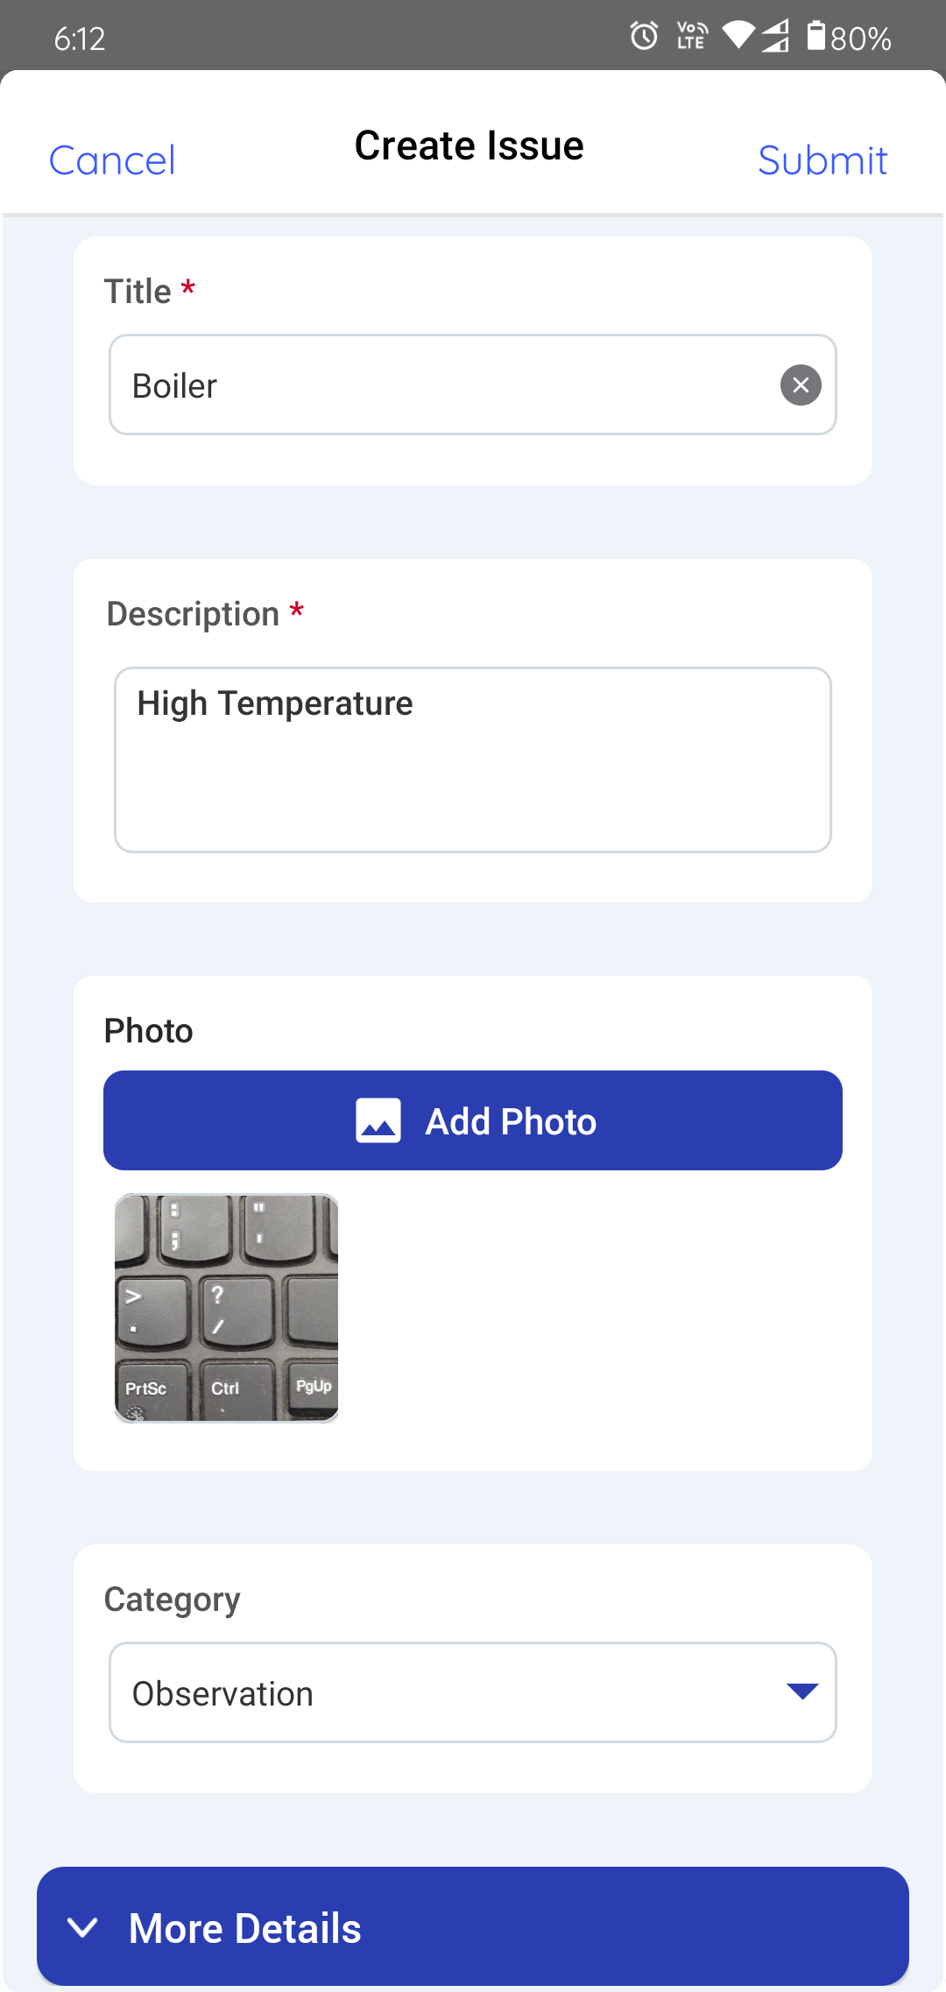The width and height of the screenshot is (946, 1992).
Task: Cancel issue creation
Action: pos(112,160)
